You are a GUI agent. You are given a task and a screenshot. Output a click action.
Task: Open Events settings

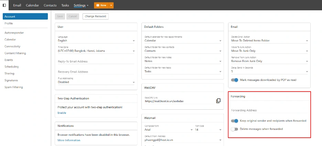point(9,60)
